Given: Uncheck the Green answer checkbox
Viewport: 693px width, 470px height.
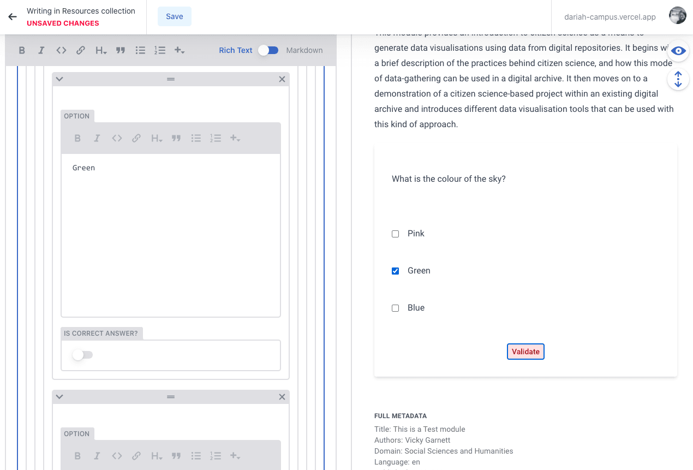Looking at the screenshot, I should [x=396, y=271].
